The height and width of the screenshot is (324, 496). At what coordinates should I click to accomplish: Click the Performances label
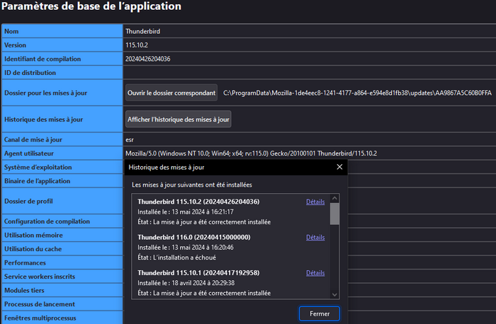pyautogui.click(x=25, y=262)
